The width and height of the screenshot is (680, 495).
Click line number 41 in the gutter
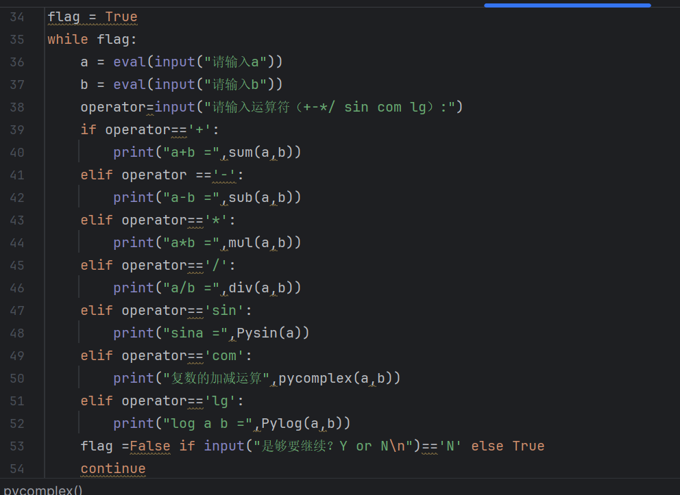pyautogui.click(x=17, y=175)
